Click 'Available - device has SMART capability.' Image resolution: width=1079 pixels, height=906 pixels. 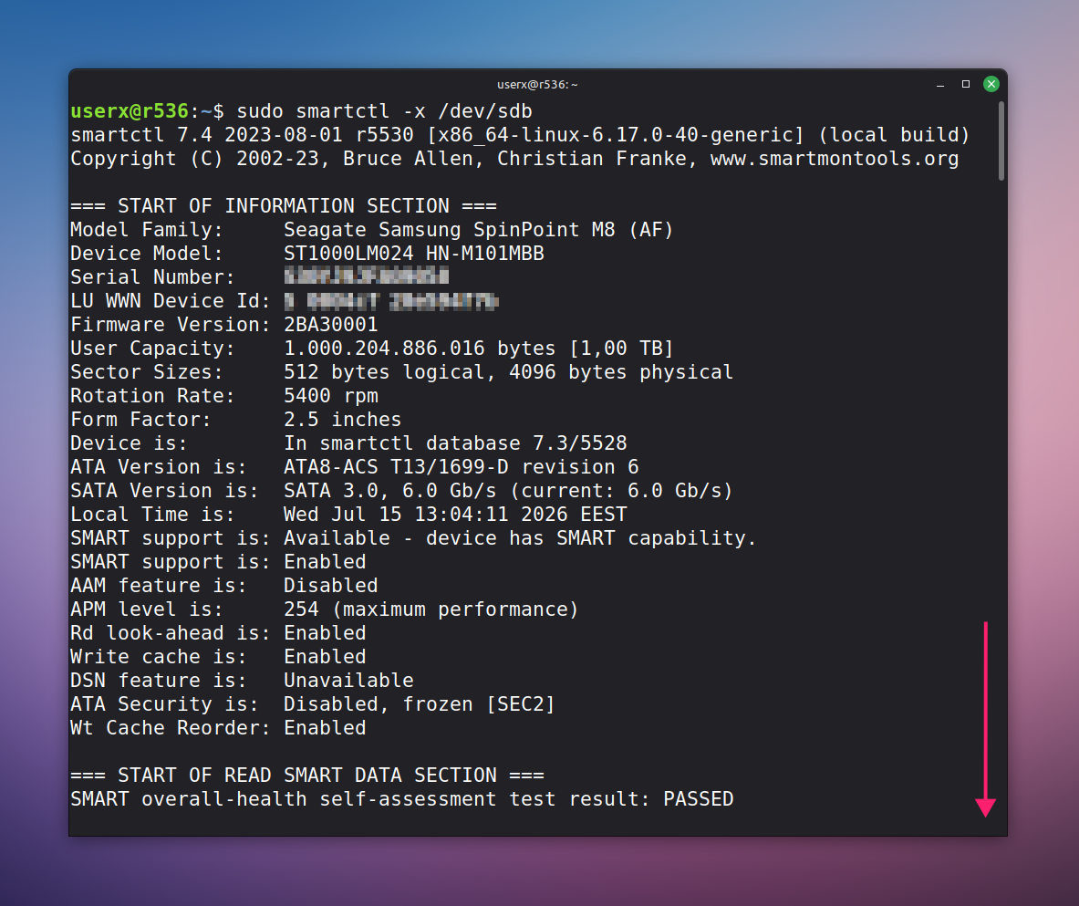coord(520,538)
